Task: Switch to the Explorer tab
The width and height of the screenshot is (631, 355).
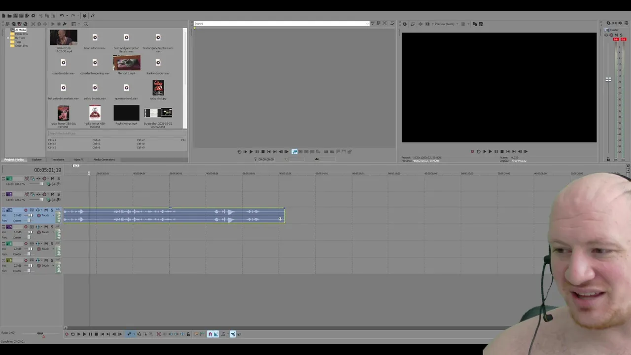Action: pos(37,160)
